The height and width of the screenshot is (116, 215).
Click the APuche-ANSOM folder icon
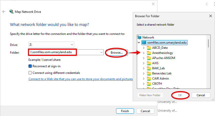coord(149,58)
